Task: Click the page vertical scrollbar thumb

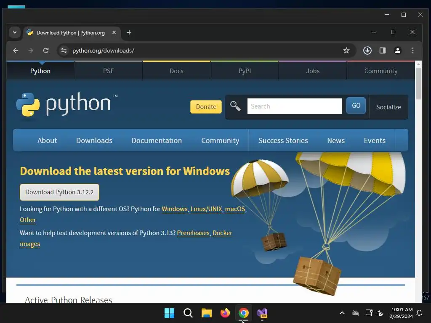Action: pos(418,83)
